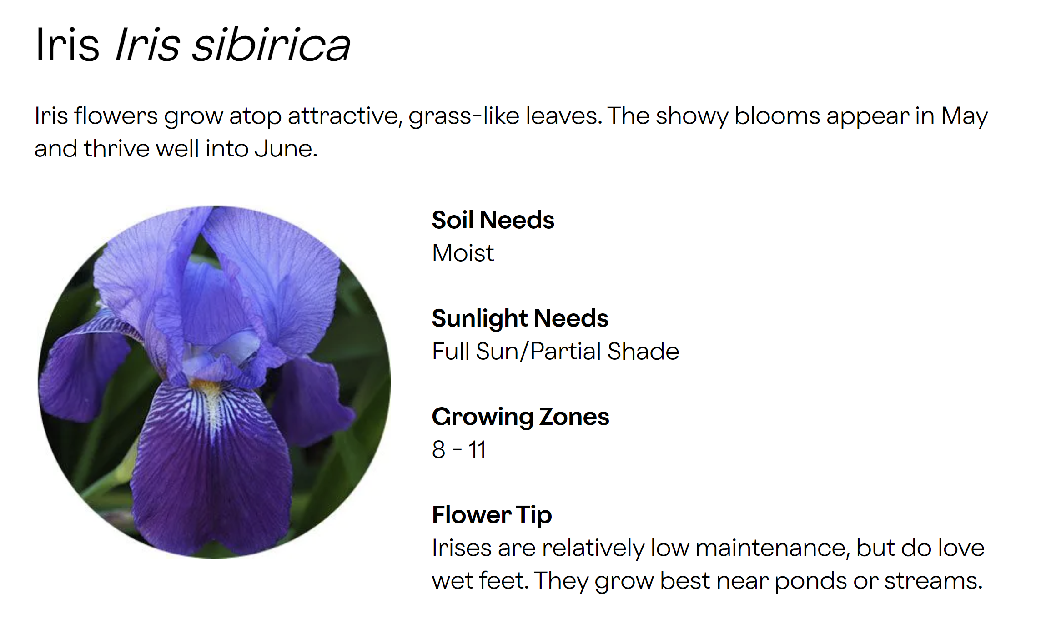
Task: Click the word "atop" in the description
Action: coord(255,116)
